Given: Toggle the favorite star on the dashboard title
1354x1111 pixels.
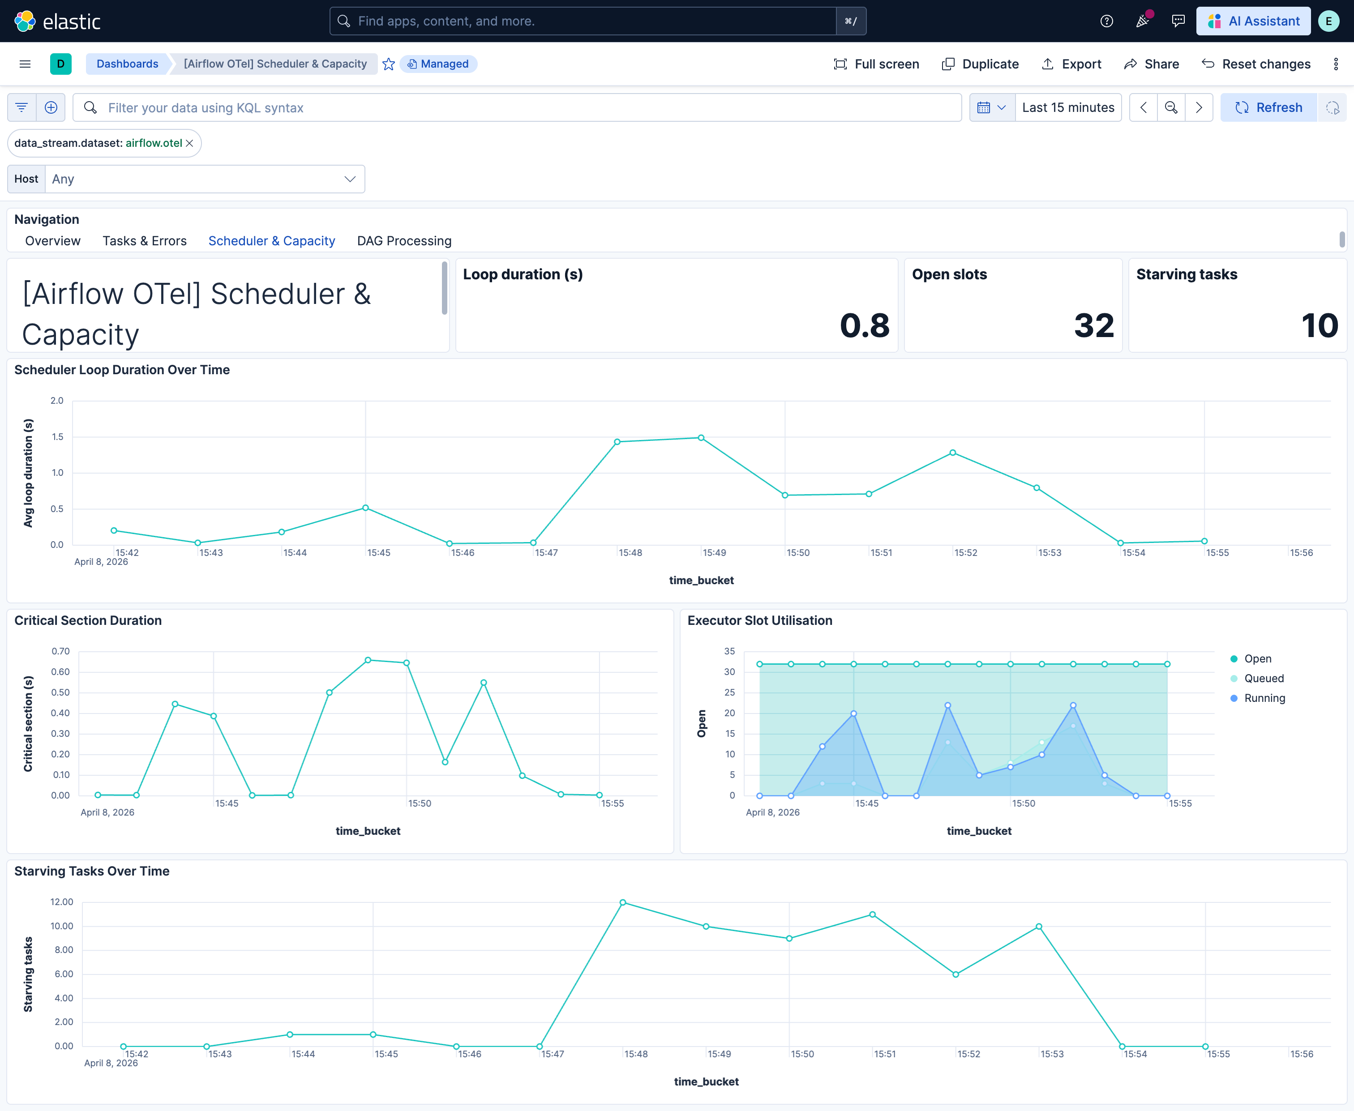Looking at the screenshot, I should pyautogui.click(x=389, y=64).
